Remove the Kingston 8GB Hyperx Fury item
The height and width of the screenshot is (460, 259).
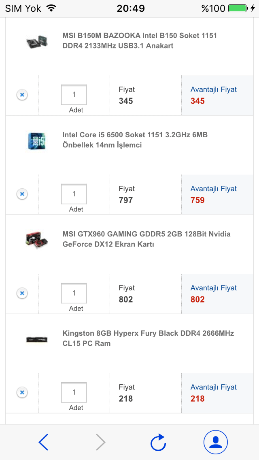tap(22, 392)
